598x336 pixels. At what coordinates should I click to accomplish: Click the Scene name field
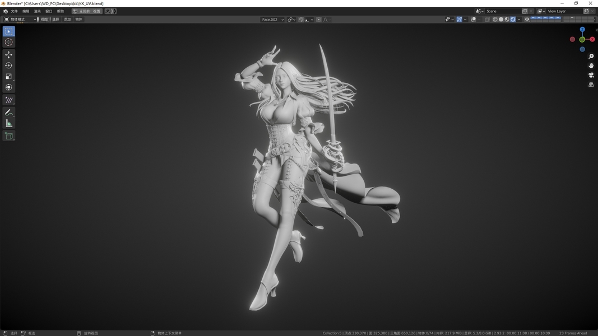503,11
